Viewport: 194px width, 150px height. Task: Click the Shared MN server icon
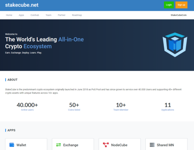(152, 145)
